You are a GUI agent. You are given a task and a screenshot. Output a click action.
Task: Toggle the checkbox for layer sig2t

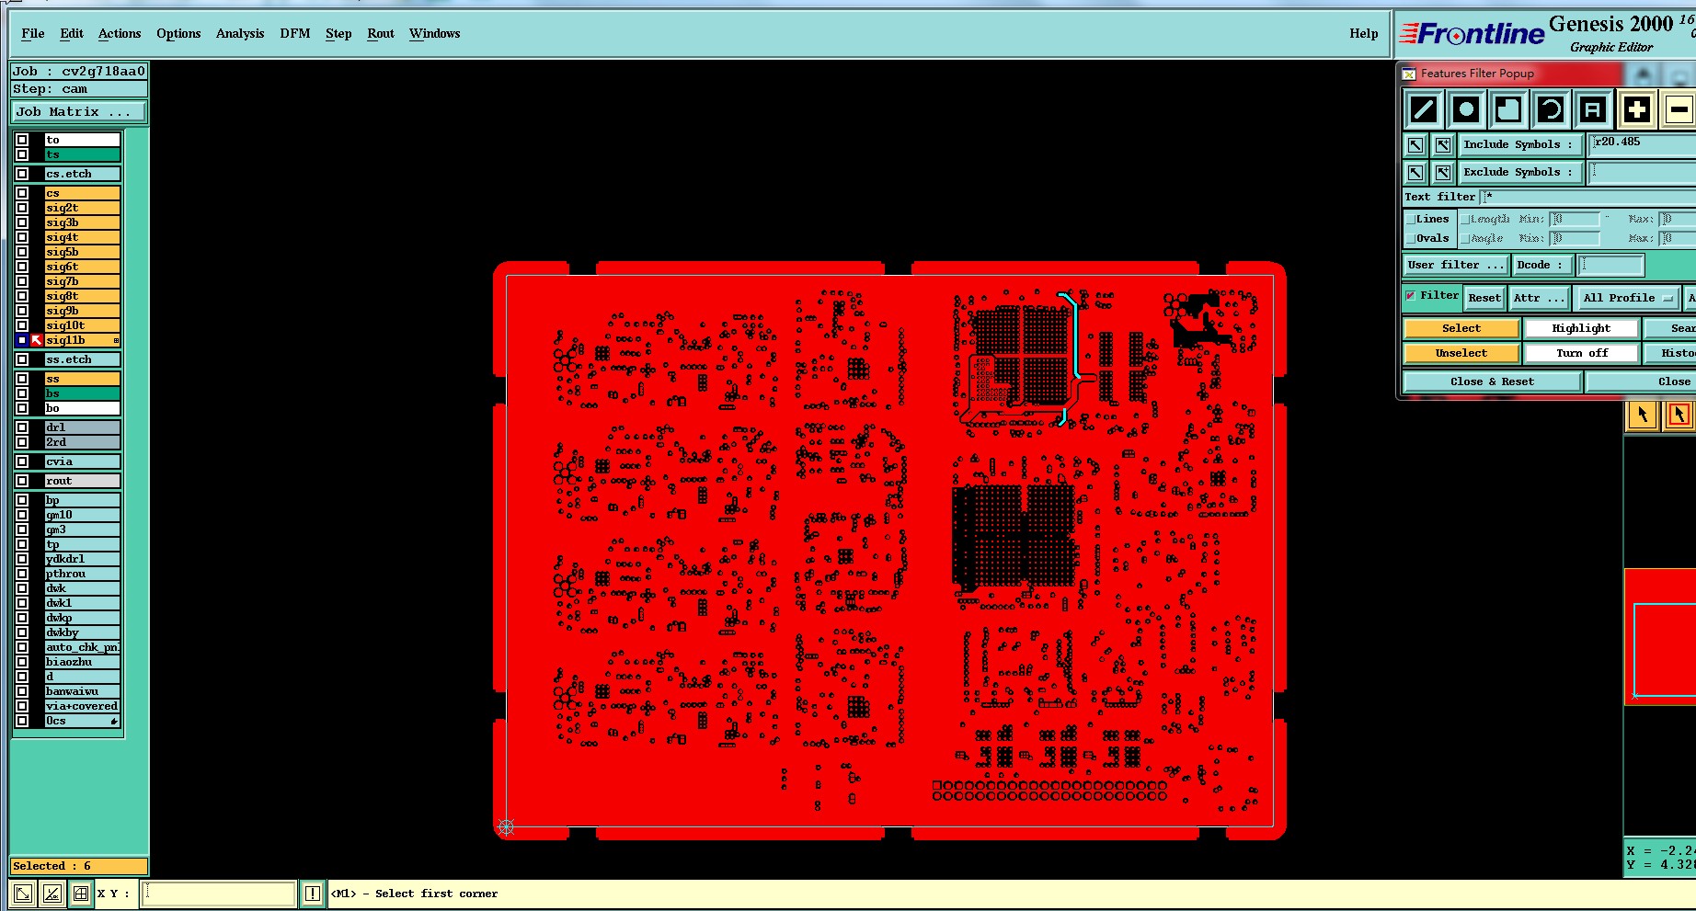[22, 208]
